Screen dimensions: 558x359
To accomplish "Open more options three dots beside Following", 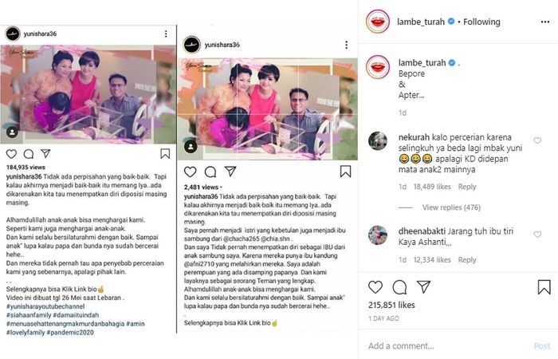I will point(544,22).
